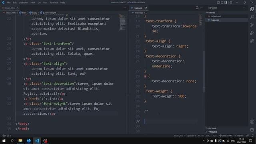Open the Run and Debug view
This screenshot has height=144, width=256.
(252, 33)
